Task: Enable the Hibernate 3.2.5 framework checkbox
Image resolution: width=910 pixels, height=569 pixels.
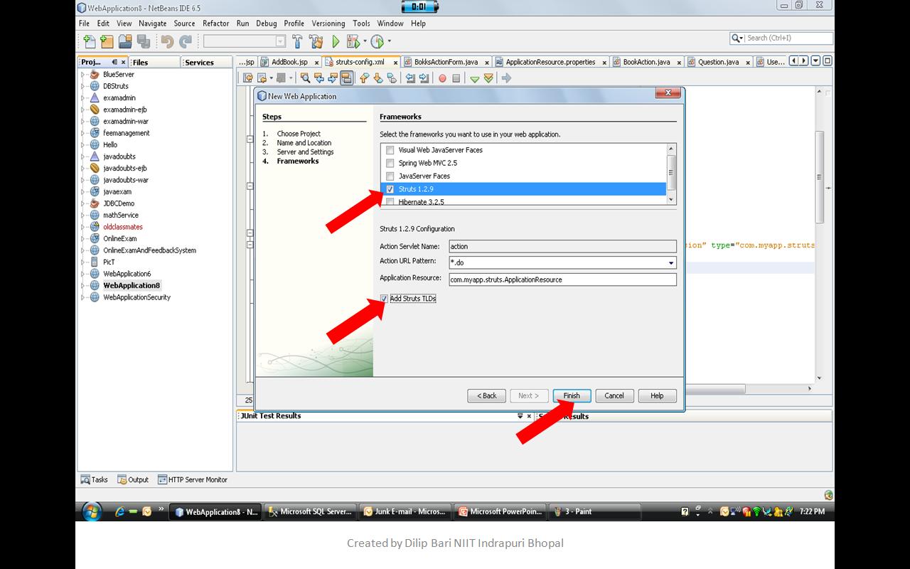Action: pos(390,201)
